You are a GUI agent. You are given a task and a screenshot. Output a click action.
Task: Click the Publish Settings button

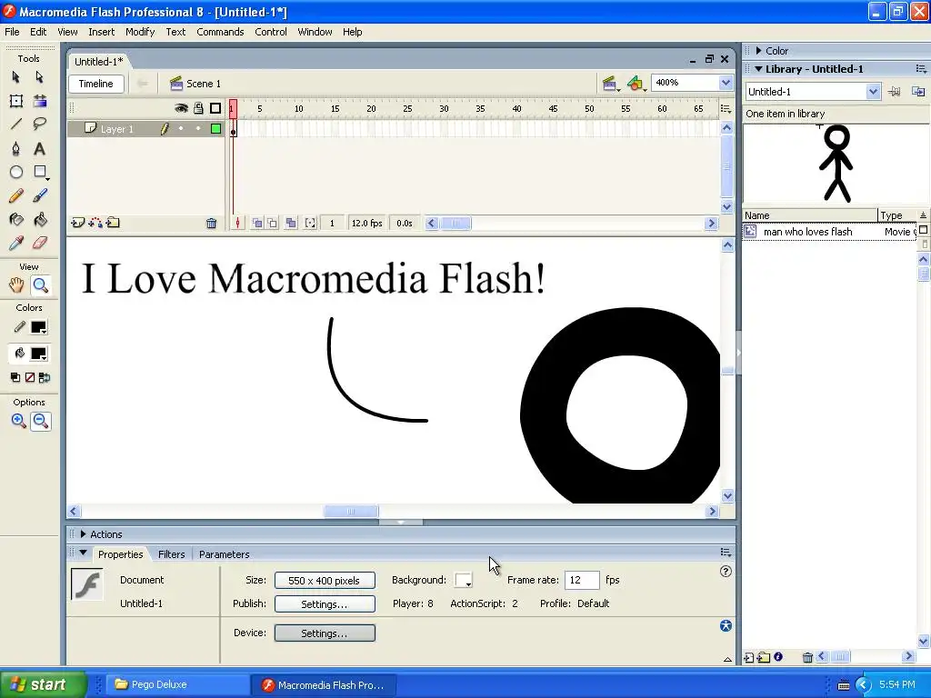[325, 604]
